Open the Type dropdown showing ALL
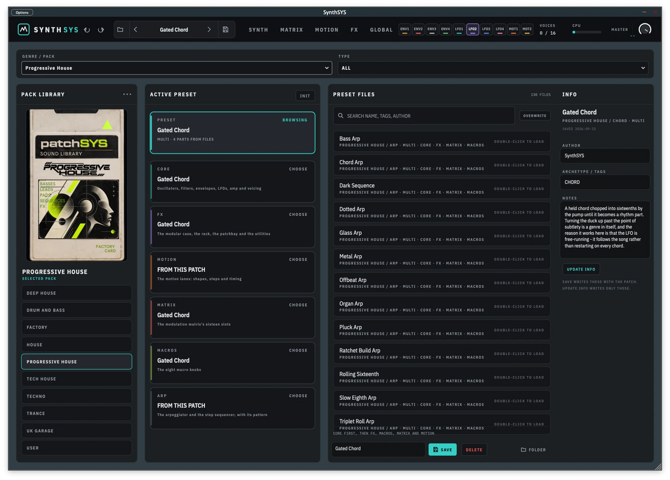The width and height of the screenshot is (670, 480). pos(493,68)
